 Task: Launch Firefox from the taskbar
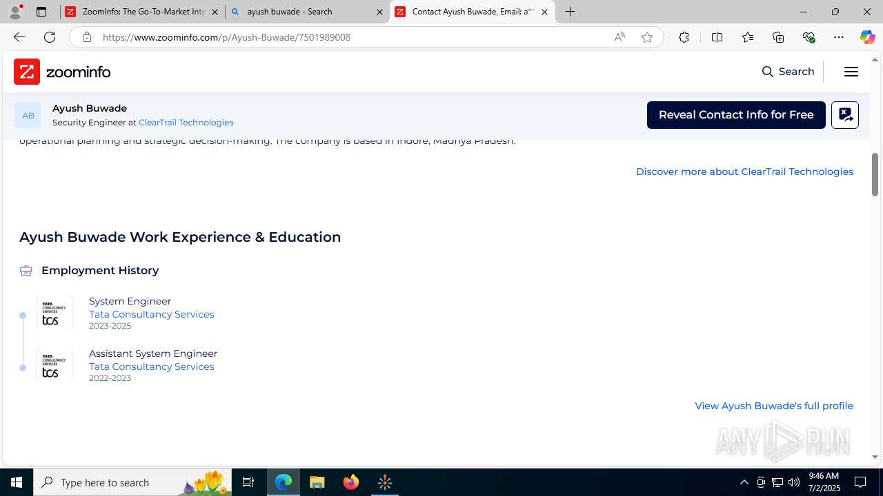click(x=351, y=482)
